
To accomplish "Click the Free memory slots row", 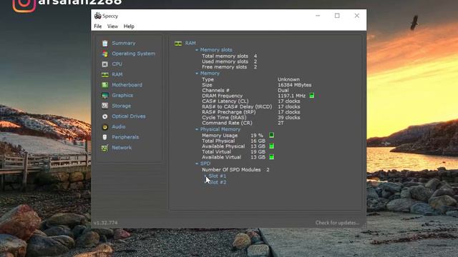I will point(229,66).
